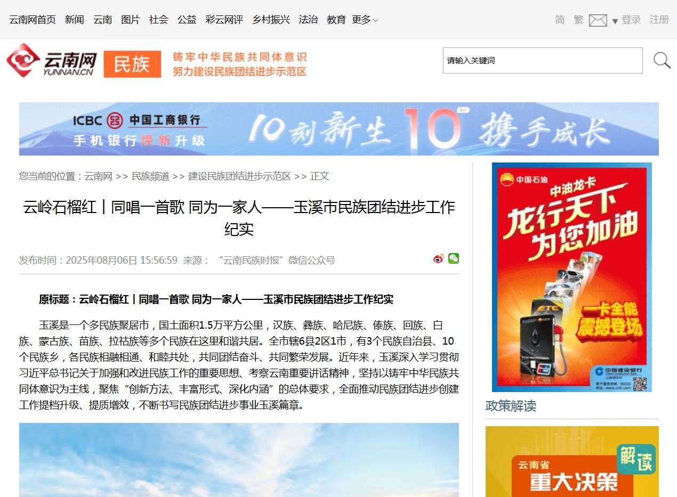
Task: Click the 注册 register link
Action: click(x=659, y=20)
